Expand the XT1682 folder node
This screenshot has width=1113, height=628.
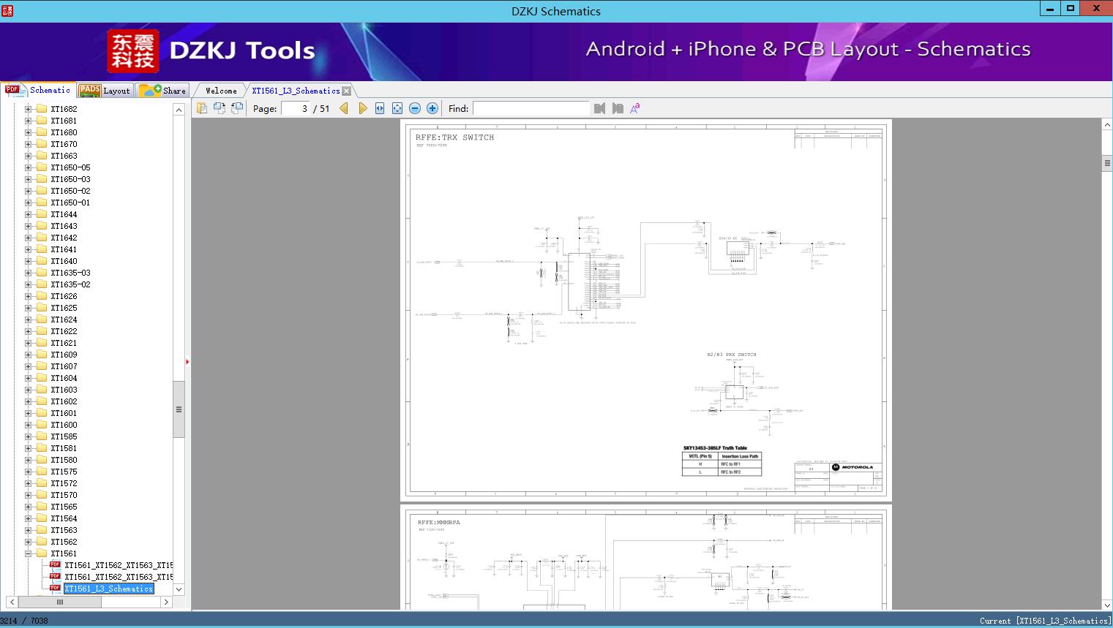(29, 109)
